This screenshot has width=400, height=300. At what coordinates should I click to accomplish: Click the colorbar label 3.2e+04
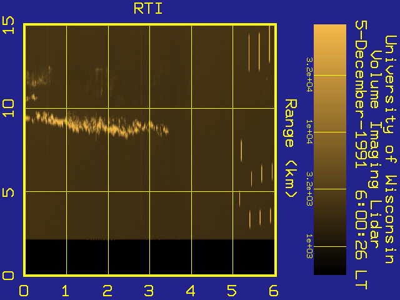[x=309, y=74]
